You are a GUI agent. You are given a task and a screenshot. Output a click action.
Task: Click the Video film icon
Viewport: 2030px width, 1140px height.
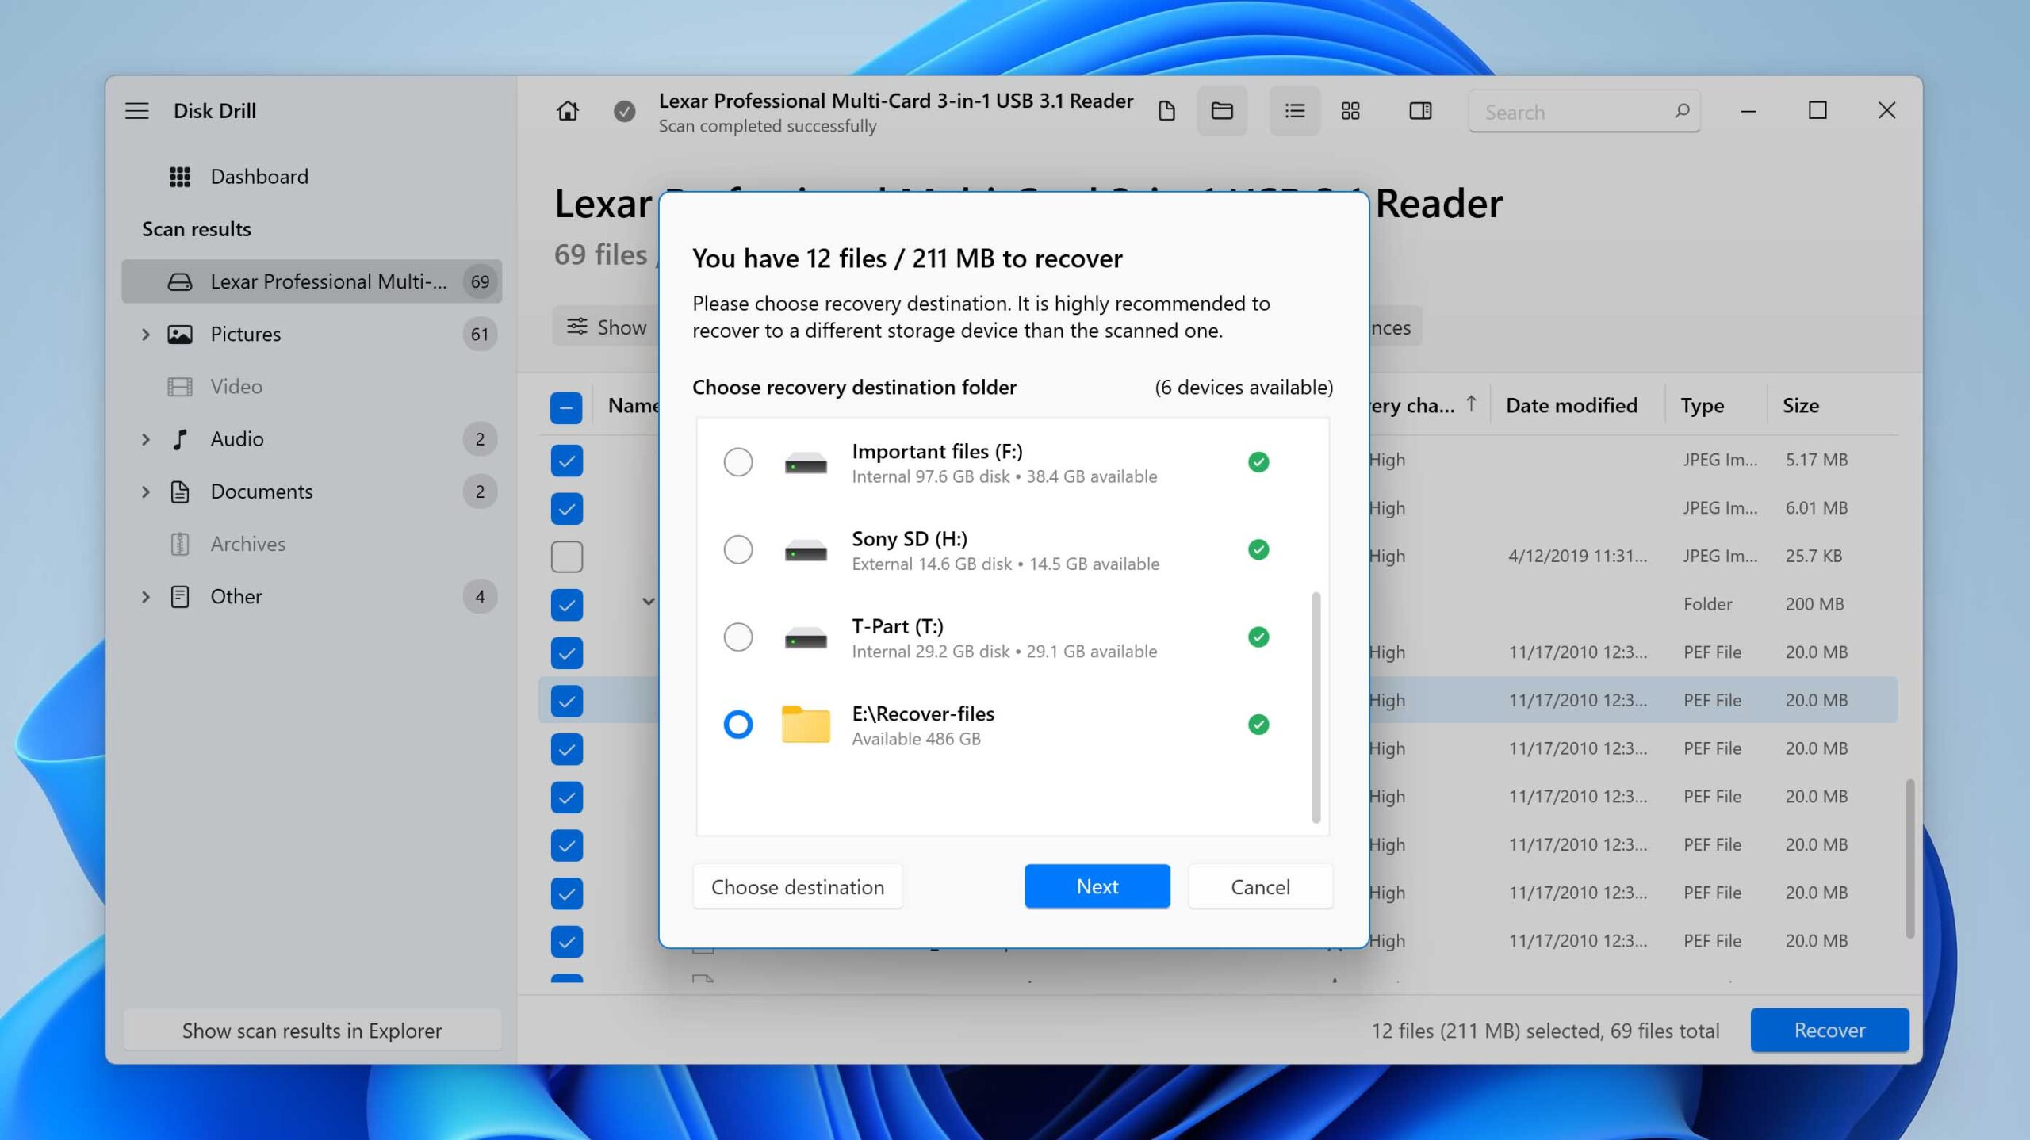tap(180, 387)
